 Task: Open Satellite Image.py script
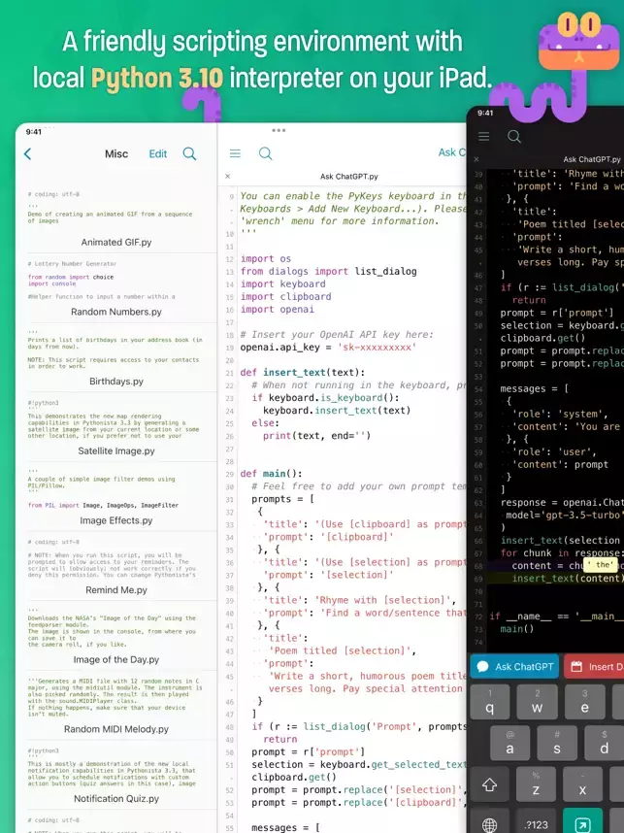[116, 451]
